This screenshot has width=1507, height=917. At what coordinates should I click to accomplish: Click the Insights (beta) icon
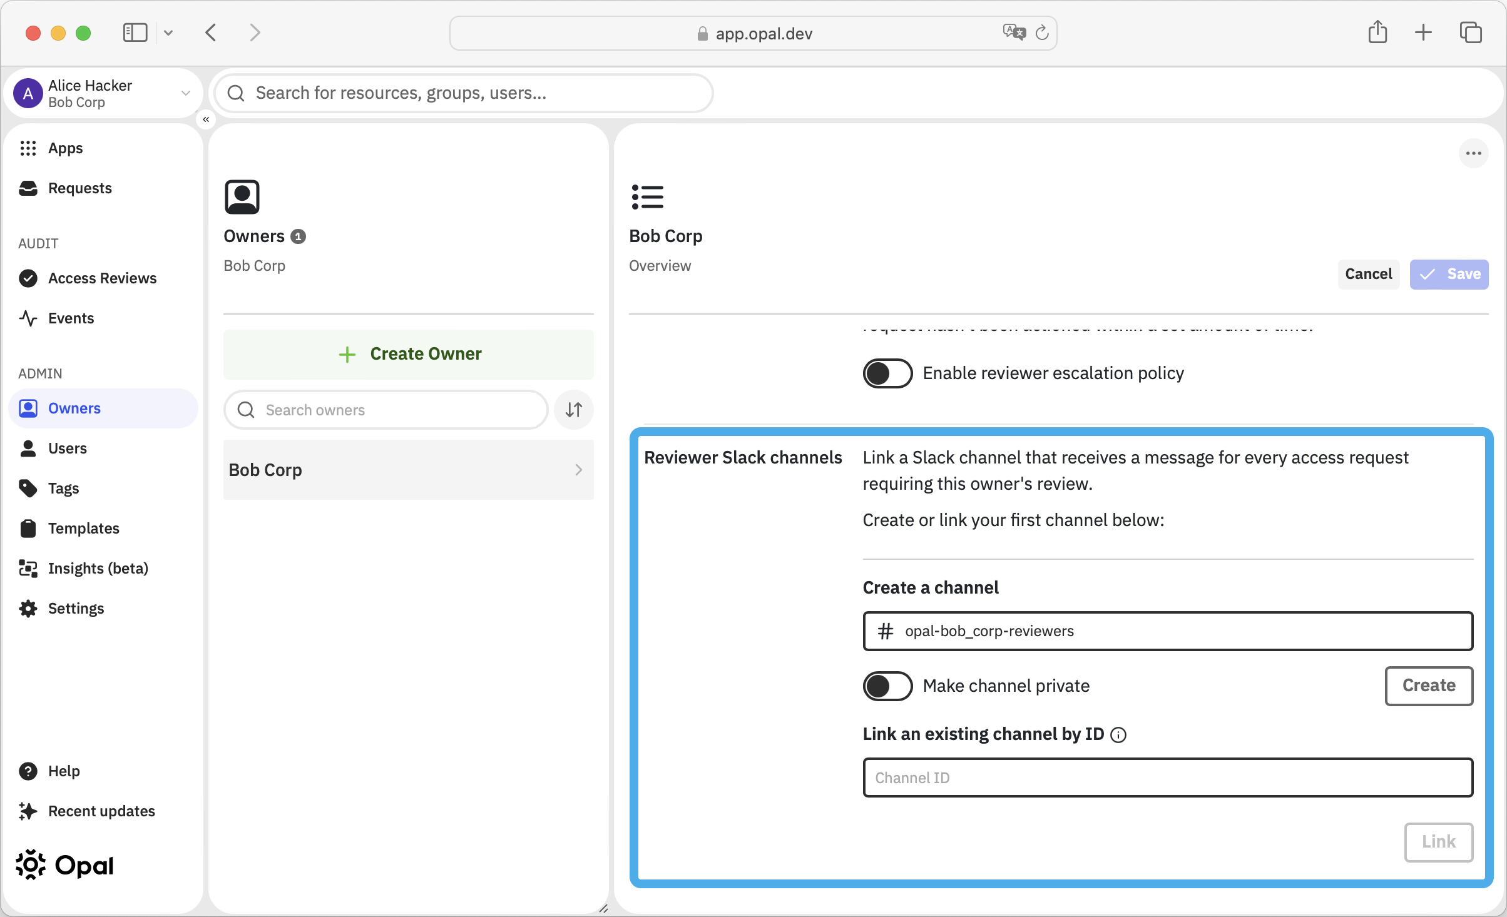pos(28,569)
